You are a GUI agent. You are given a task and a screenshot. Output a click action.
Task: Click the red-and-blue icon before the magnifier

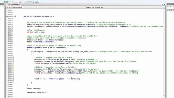coord(38,2)
